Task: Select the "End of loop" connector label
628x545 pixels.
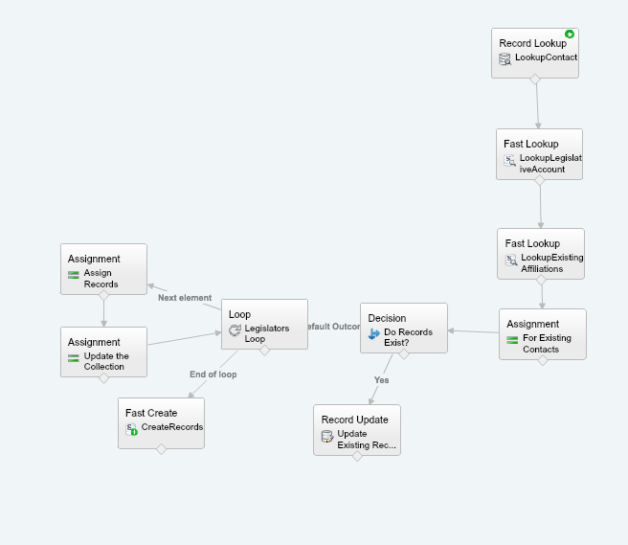Action: point(213,375)
